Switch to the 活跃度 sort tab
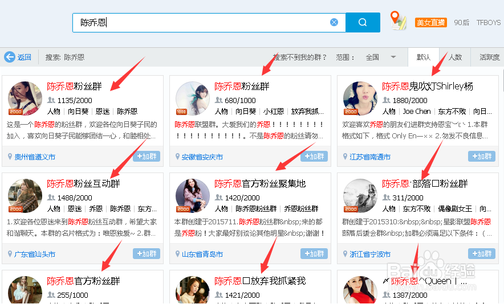 (x=489, y=57)
